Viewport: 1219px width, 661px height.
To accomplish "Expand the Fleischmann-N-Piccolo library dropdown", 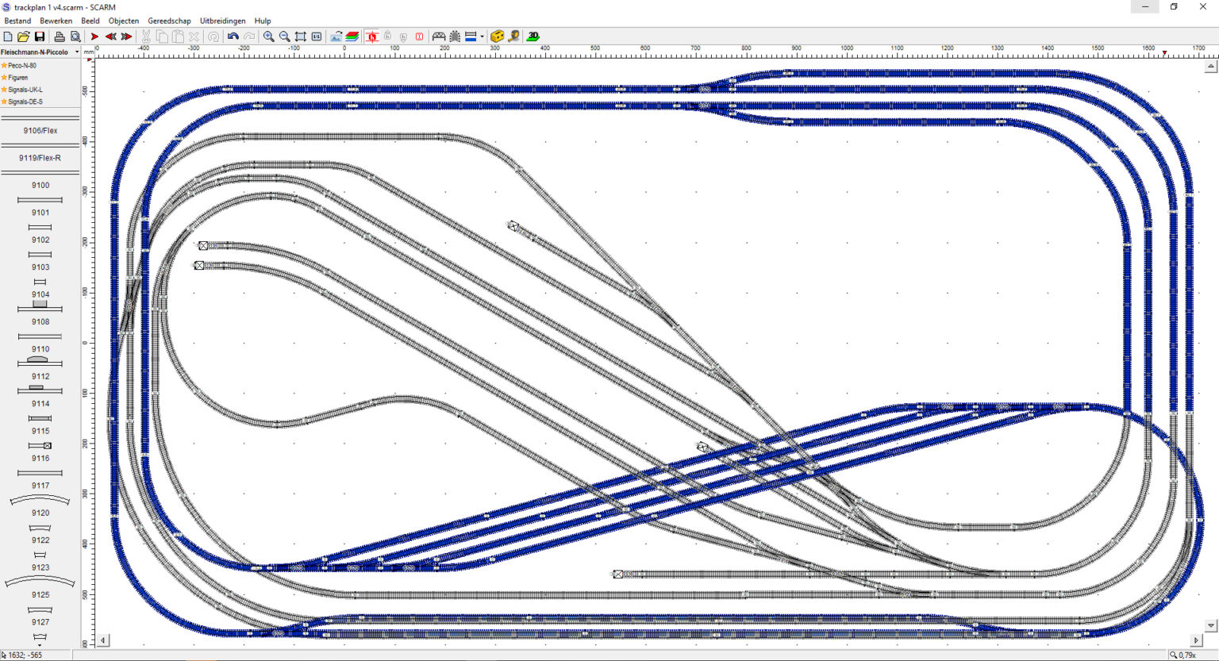I will pyautogui.click(x=77, y=52).
